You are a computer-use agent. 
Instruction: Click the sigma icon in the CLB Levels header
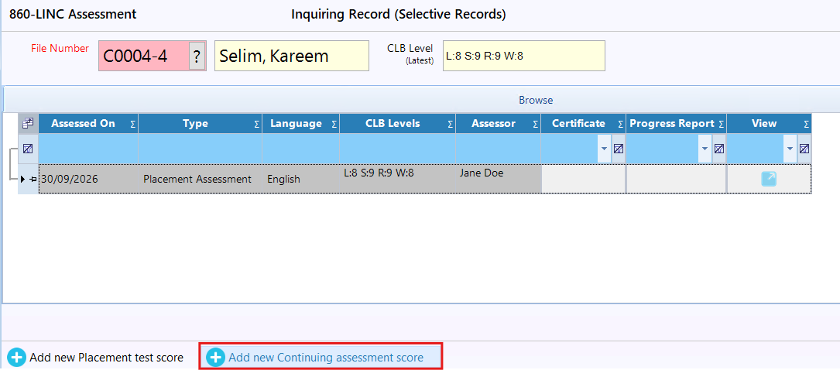click(450, 124)
